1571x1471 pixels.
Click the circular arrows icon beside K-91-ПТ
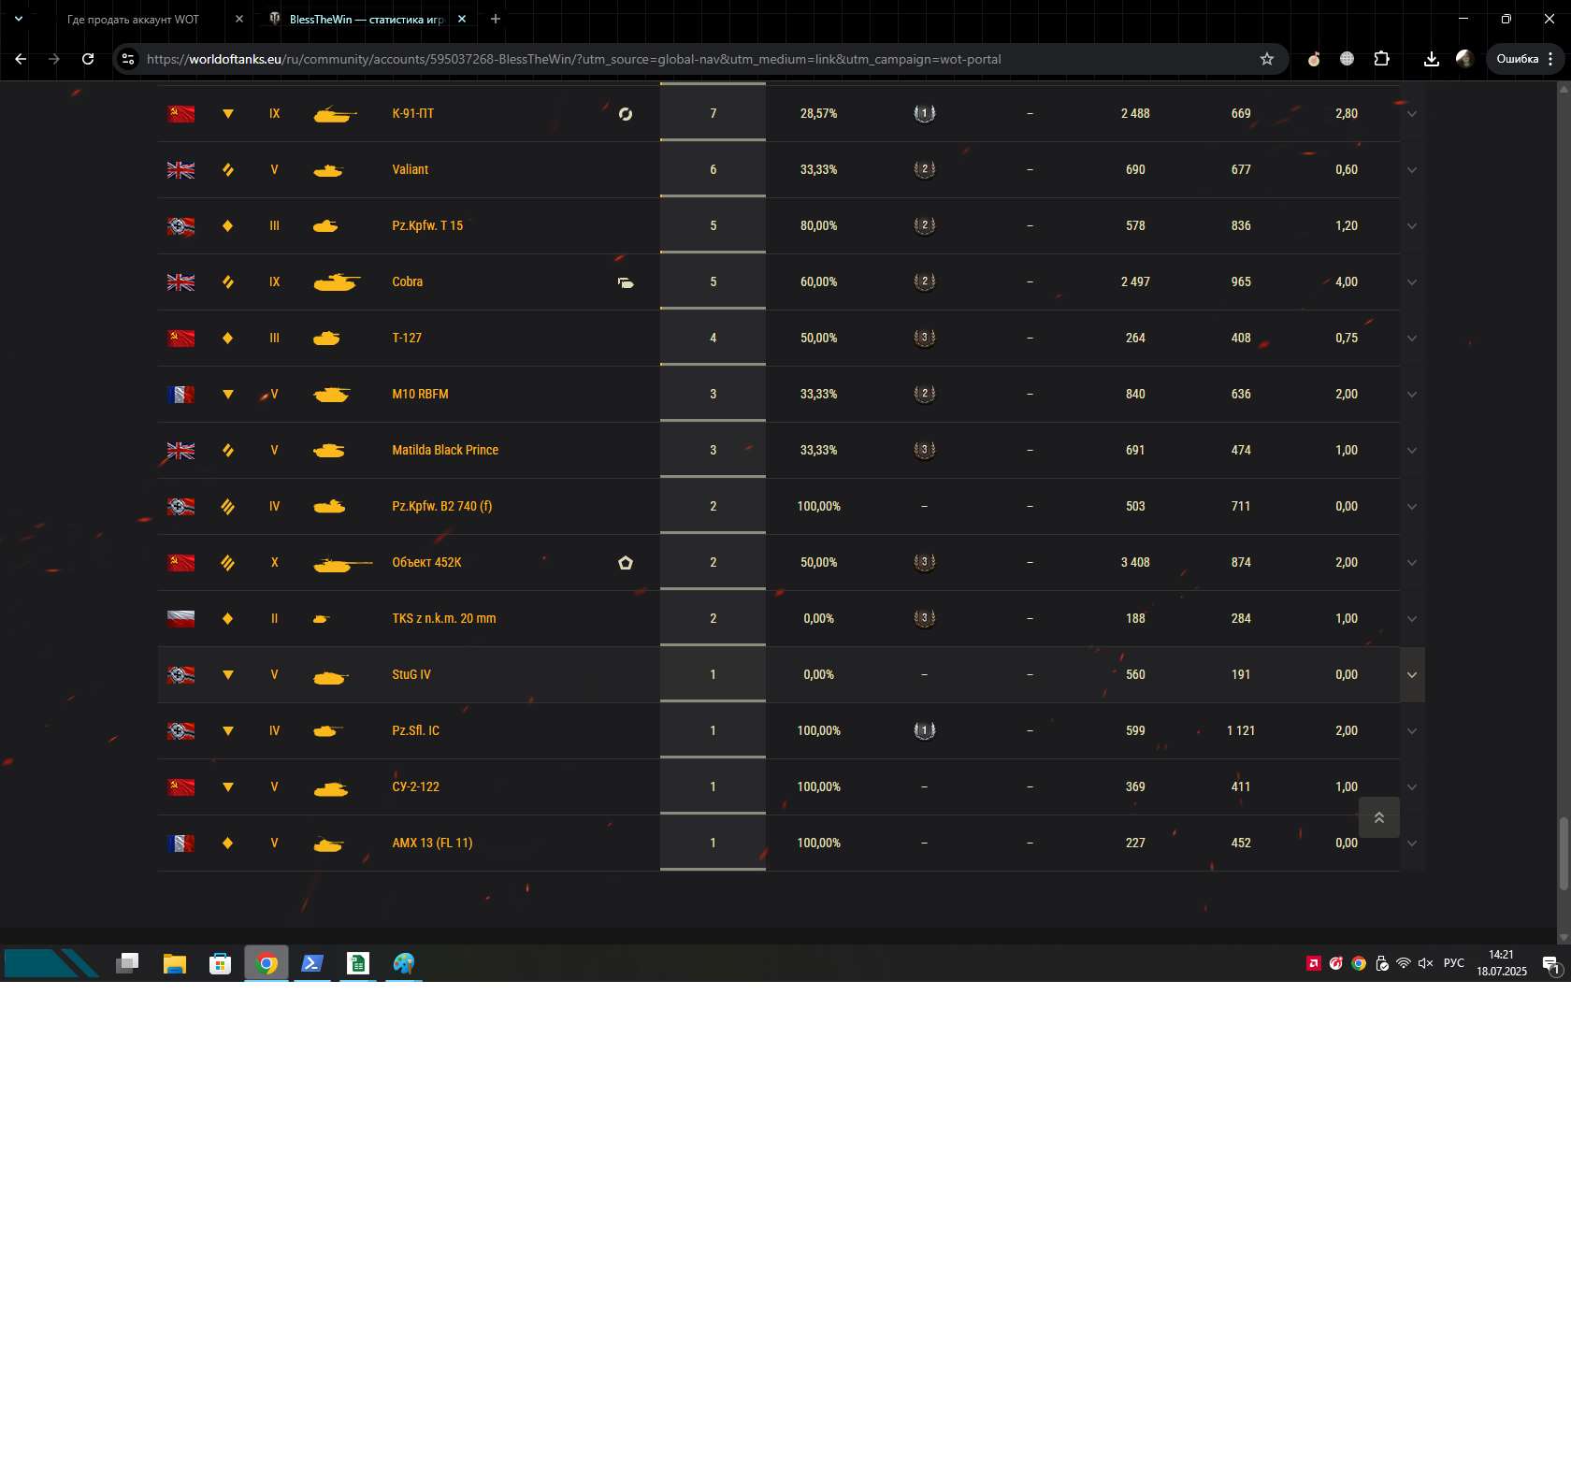pos(626,114)
